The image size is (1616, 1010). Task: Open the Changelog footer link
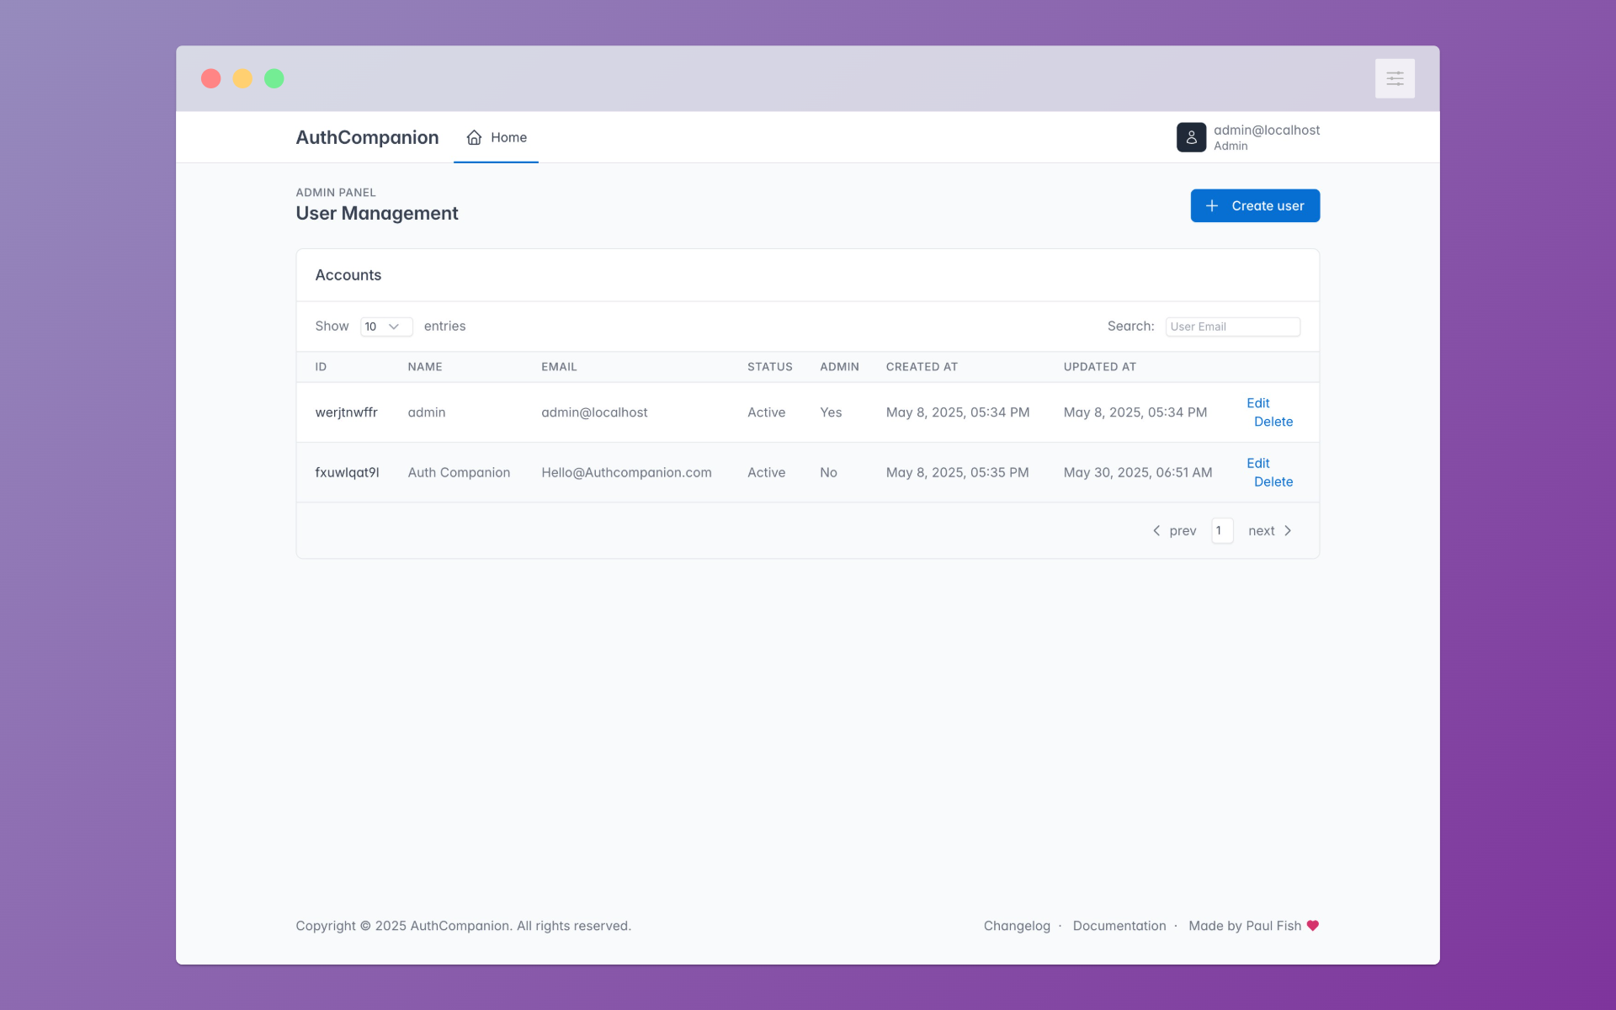(1017, 926)
